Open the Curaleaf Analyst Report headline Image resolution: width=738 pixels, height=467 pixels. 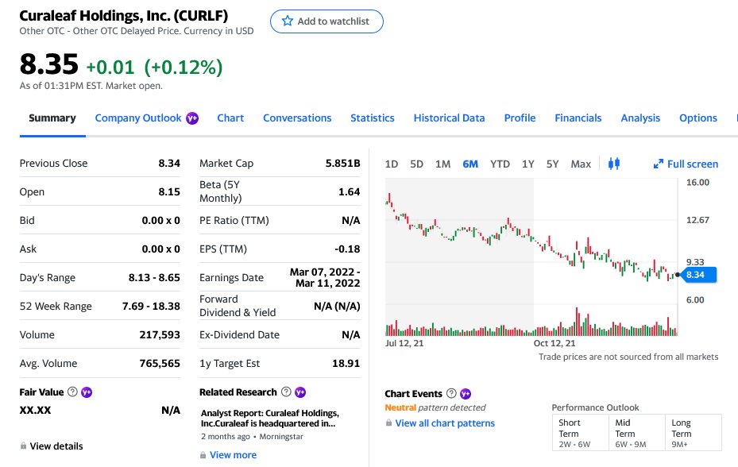click(x=269, y=418)
